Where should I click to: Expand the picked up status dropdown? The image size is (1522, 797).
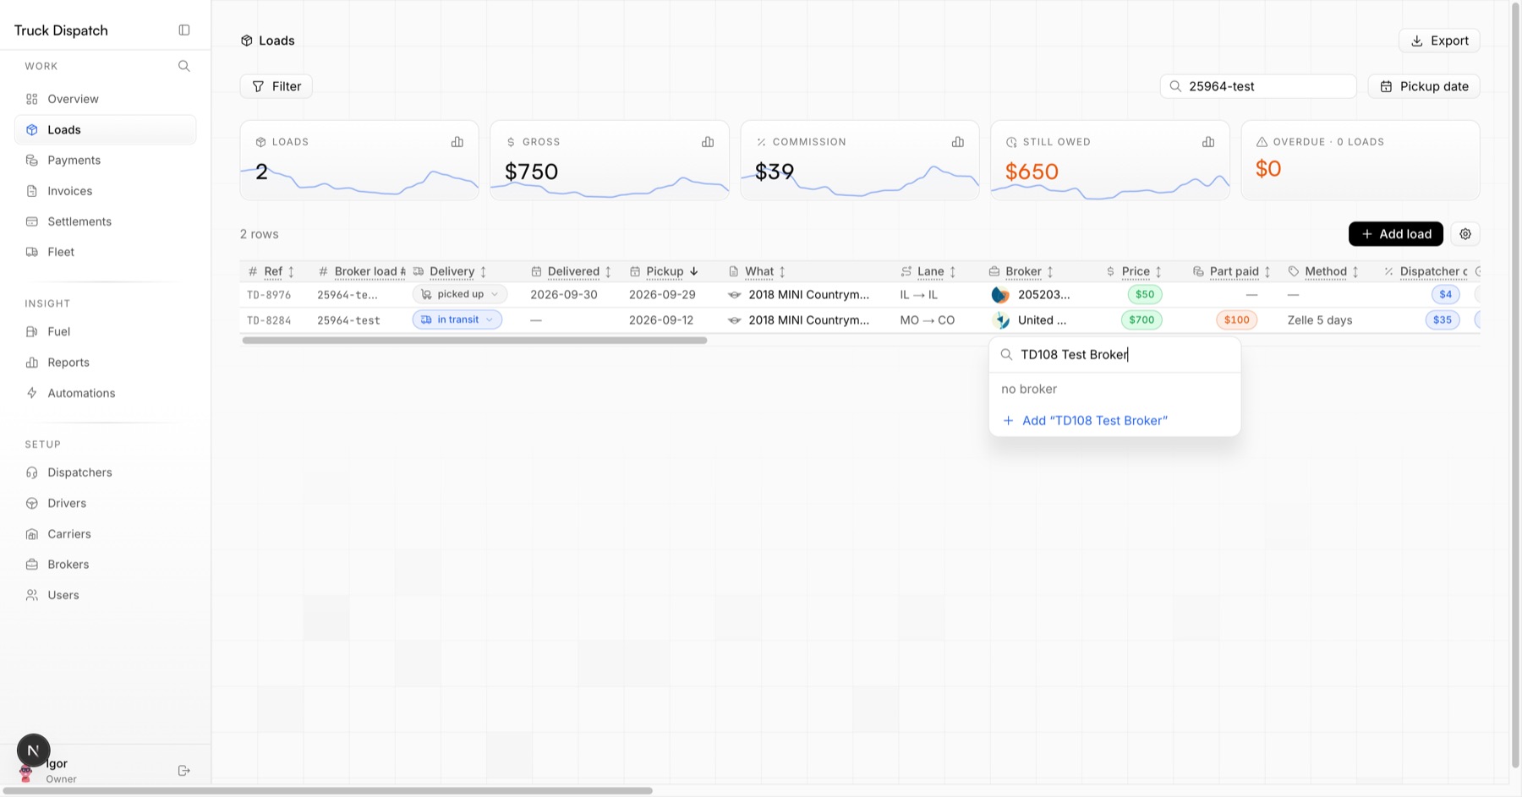pyautogui.click(x=460, y=294)
